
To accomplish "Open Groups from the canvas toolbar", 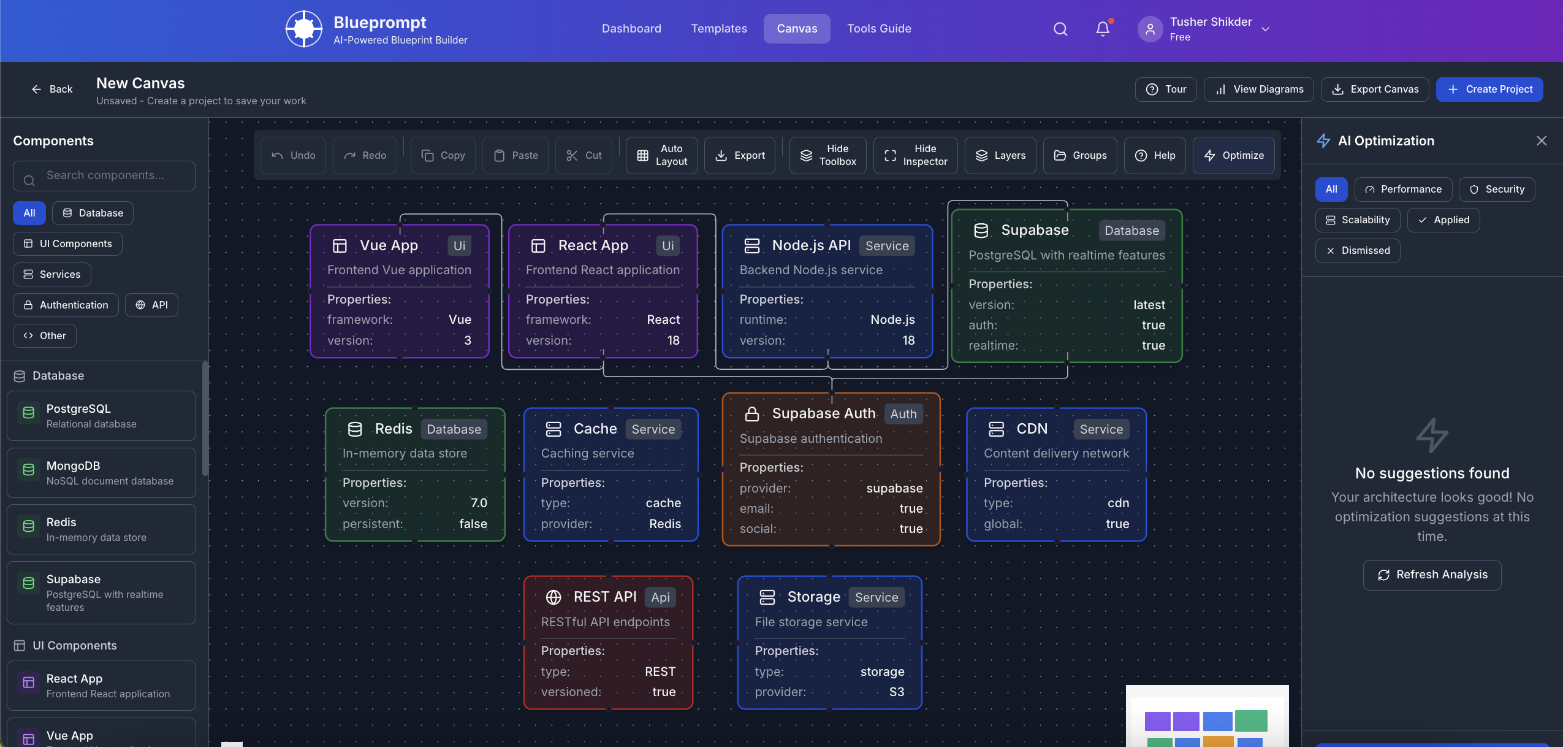I will (x=1079, y=155).
